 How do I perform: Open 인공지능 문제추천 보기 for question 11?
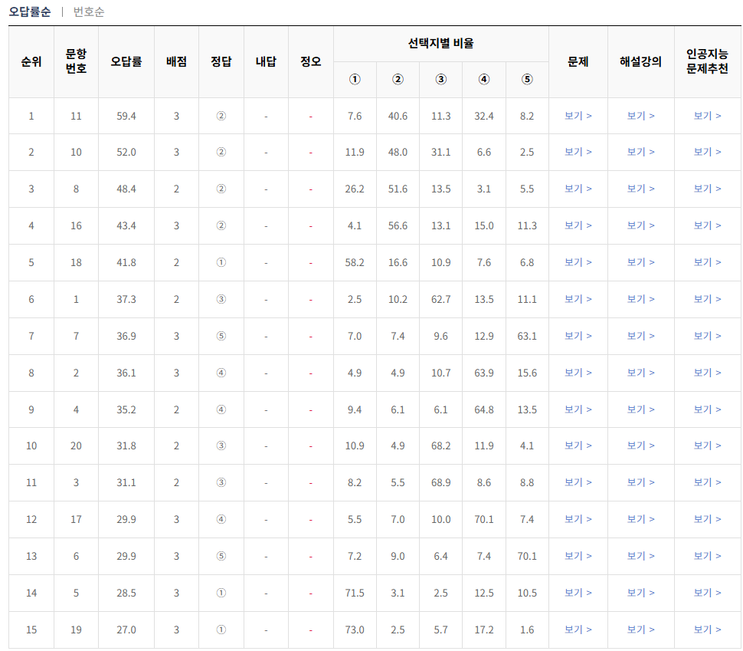(x=707, y=116)
